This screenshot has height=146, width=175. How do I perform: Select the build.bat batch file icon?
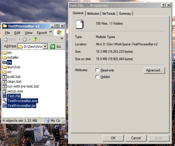click(5, 77)
